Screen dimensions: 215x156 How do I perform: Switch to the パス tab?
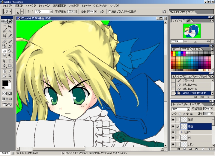[x=198, y=104]
